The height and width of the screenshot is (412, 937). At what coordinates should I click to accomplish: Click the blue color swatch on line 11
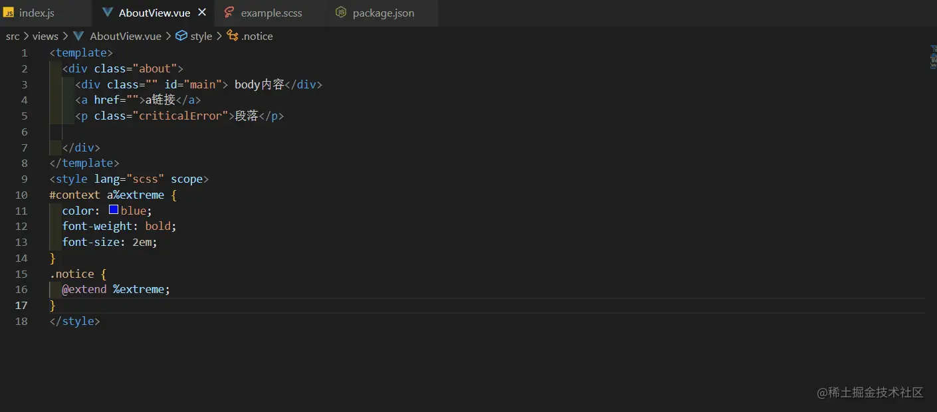coord(113,210)
